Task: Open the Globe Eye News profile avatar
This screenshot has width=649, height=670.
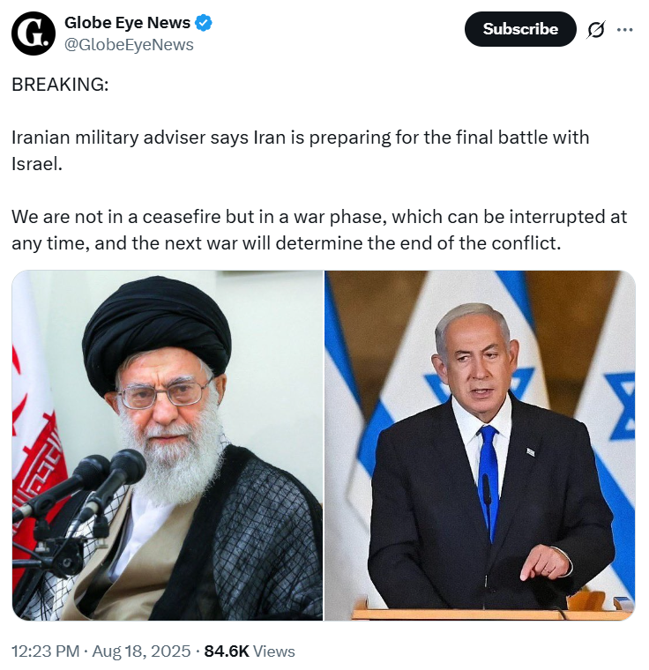Action: click(x=34, y=33)
